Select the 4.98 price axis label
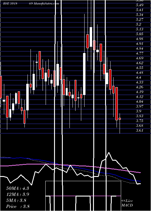The height and width of the screenshot is (211, 151). (140, 39)
